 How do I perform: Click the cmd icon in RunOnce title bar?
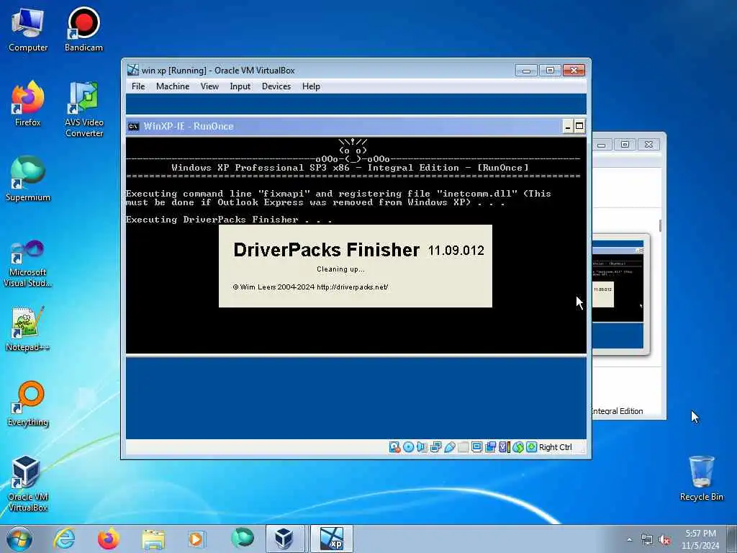click(133, 126)
